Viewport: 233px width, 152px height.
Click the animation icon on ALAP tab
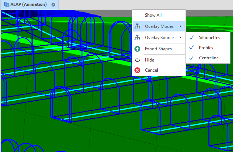coord(7,4)
